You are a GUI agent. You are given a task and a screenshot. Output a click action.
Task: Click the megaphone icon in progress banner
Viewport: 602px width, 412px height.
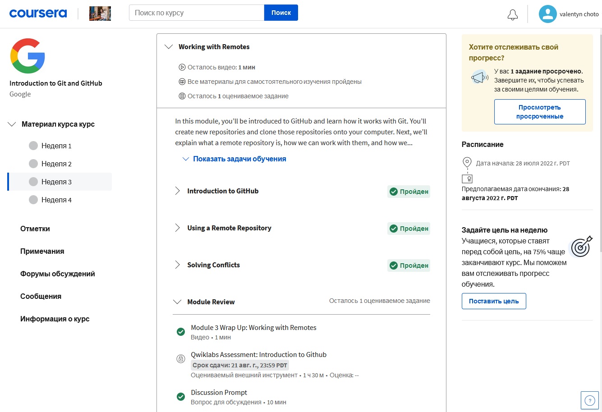[480, 78]
